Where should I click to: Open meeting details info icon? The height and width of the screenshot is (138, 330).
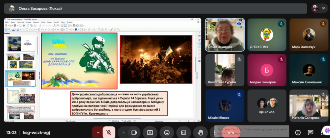coord(298,132)
